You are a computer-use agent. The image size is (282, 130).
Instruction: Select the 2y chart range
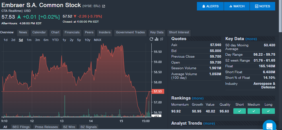[x=72, y=40]
